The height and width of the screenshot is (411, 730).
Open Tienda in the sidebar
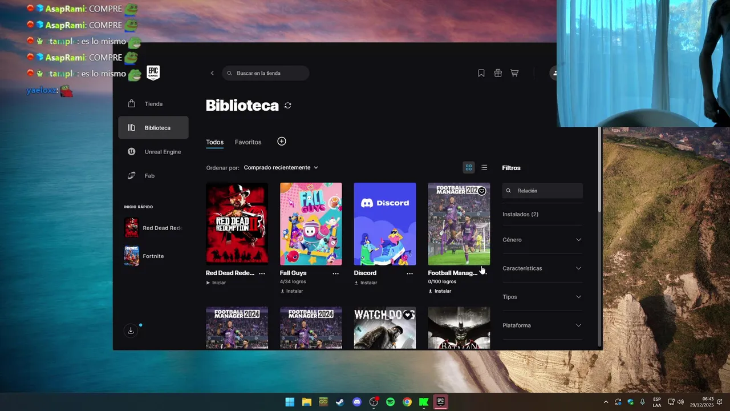[x=153, y=104]
